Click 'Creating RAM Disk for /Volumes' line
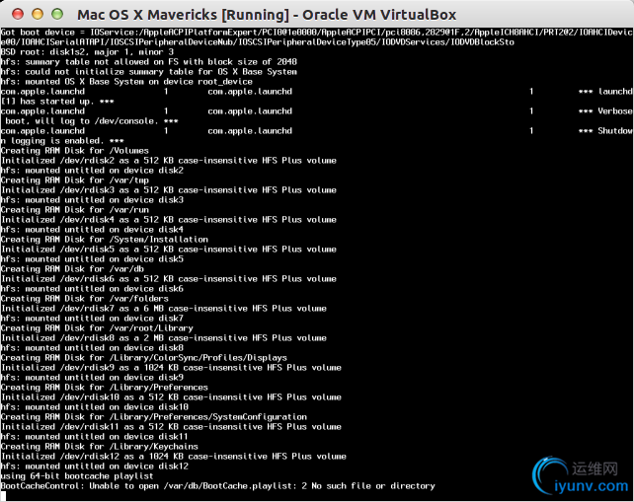Image resolution: width=634 pixels, height=502 pixels. pos(75,151)
